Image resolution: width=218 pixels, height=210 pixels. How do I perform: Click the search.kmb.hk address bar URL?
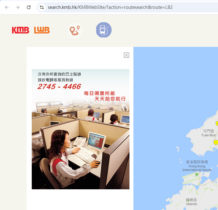(x=110, y=7)
